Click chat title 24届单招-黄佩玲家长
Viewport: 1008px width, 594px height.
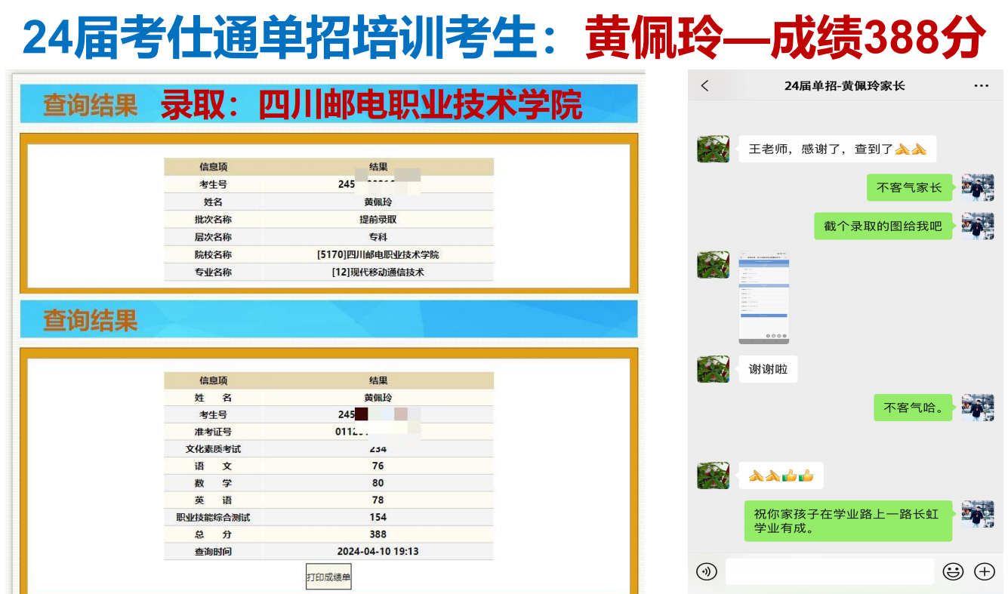pos(844,86)
